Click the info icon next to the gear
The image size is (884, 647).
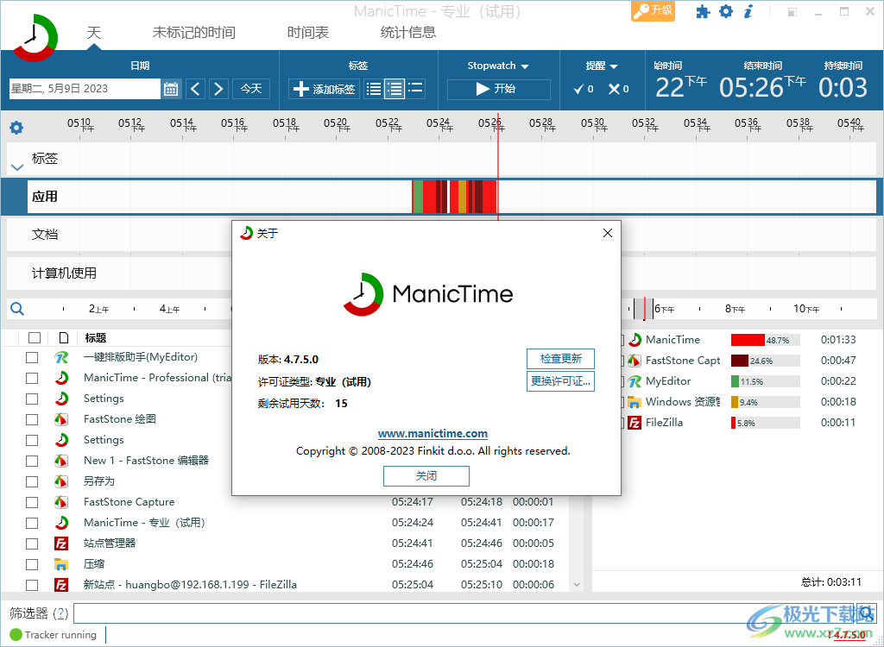[x=748, y=11]
